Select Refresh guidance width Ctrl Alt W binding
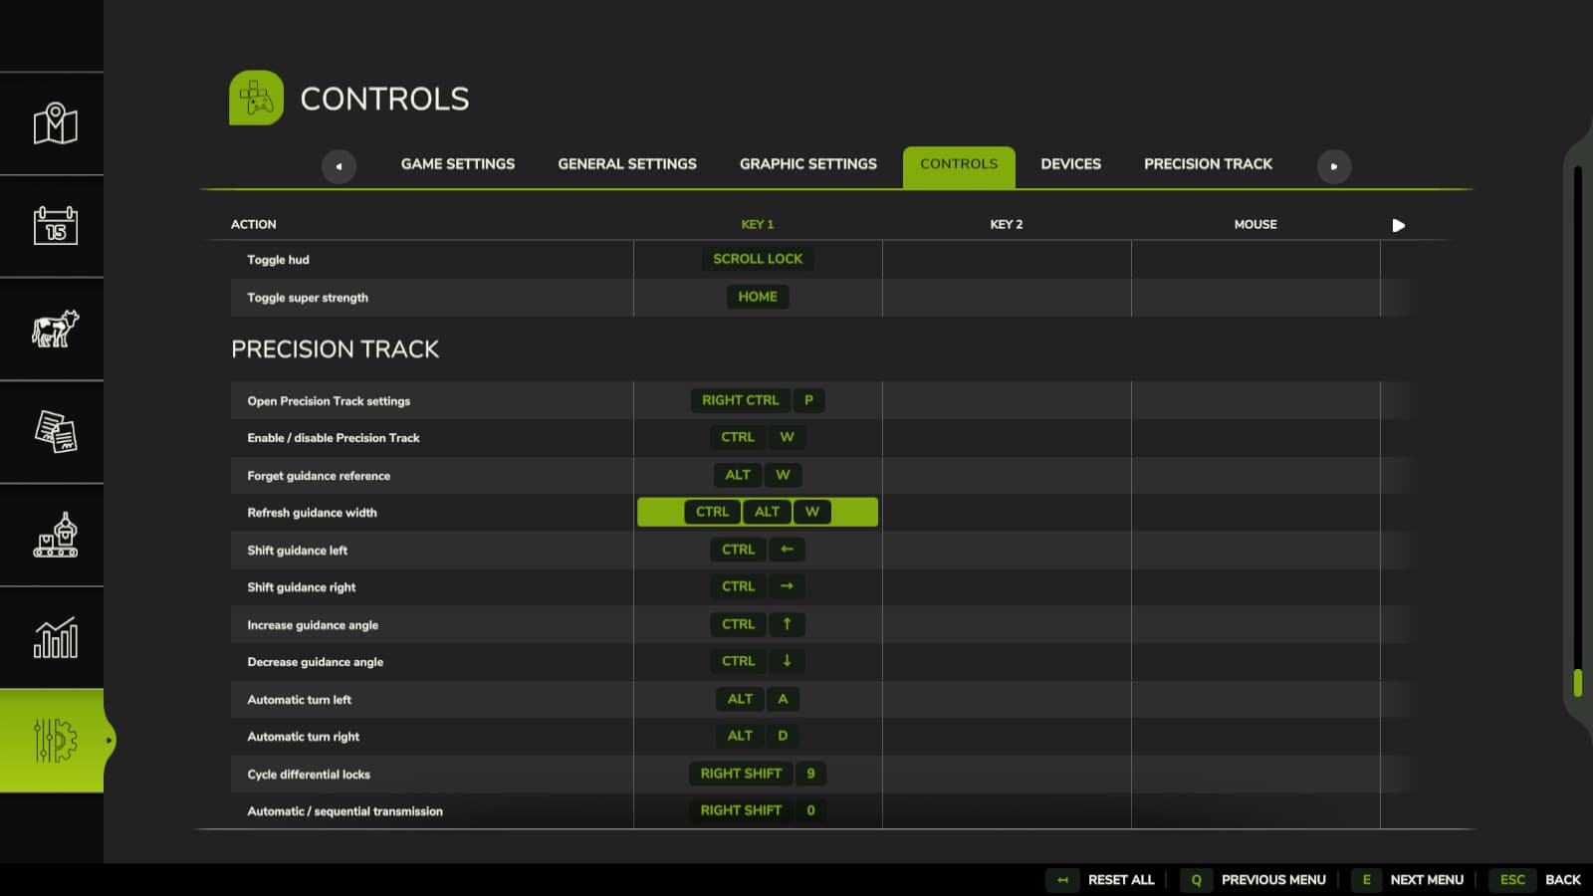1593x896 pixels. (758, 512)
